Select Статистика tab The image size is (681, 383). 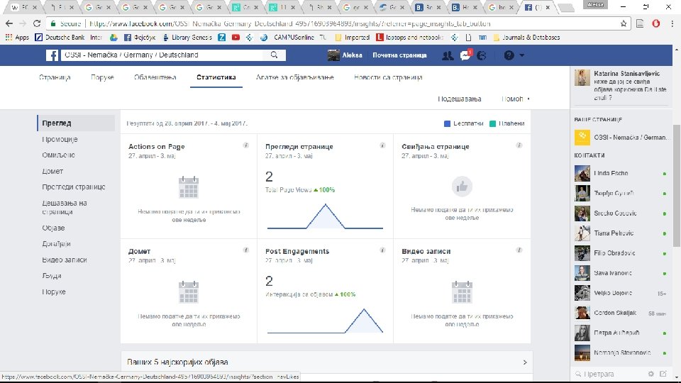tap(216, 77)
